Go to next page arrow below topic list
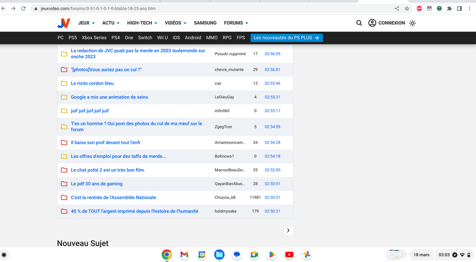 pyautogui.click(x=288, y=230)
